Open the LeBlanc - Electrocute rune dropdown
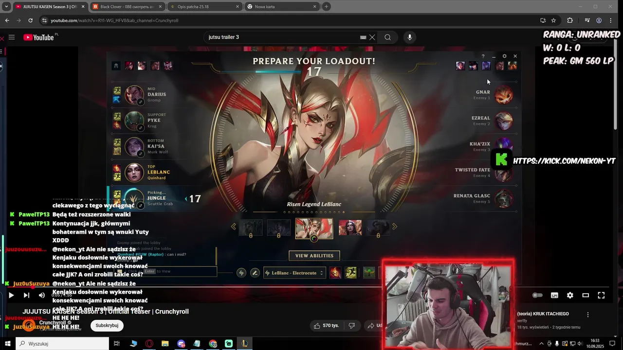This screenshot has width=623, height=350. point(294,273)
